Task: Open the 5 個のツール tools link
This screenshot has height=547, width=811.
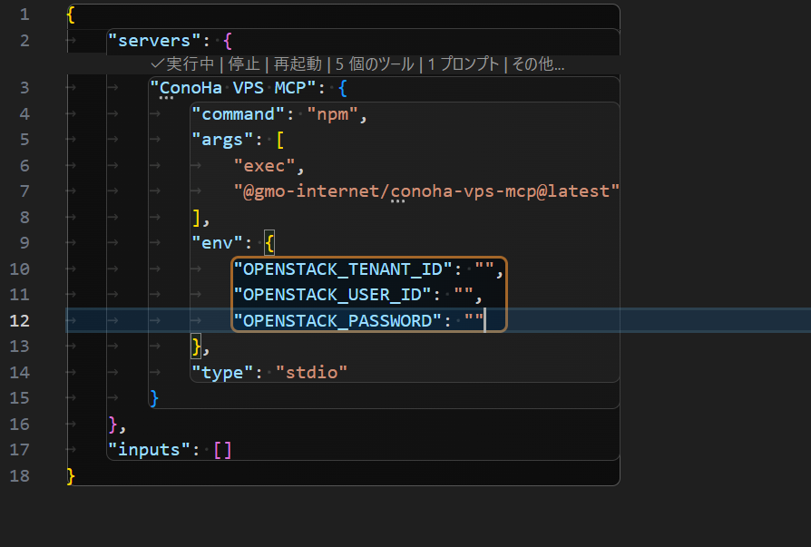Action: click(375, 64)
